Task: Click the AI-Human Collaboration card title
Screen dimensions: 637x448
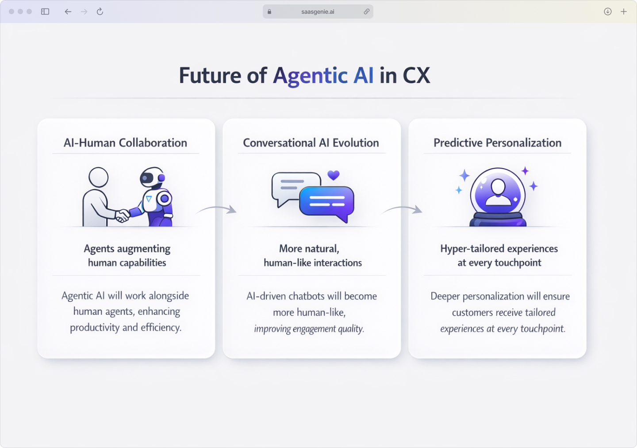Action: 125,143
